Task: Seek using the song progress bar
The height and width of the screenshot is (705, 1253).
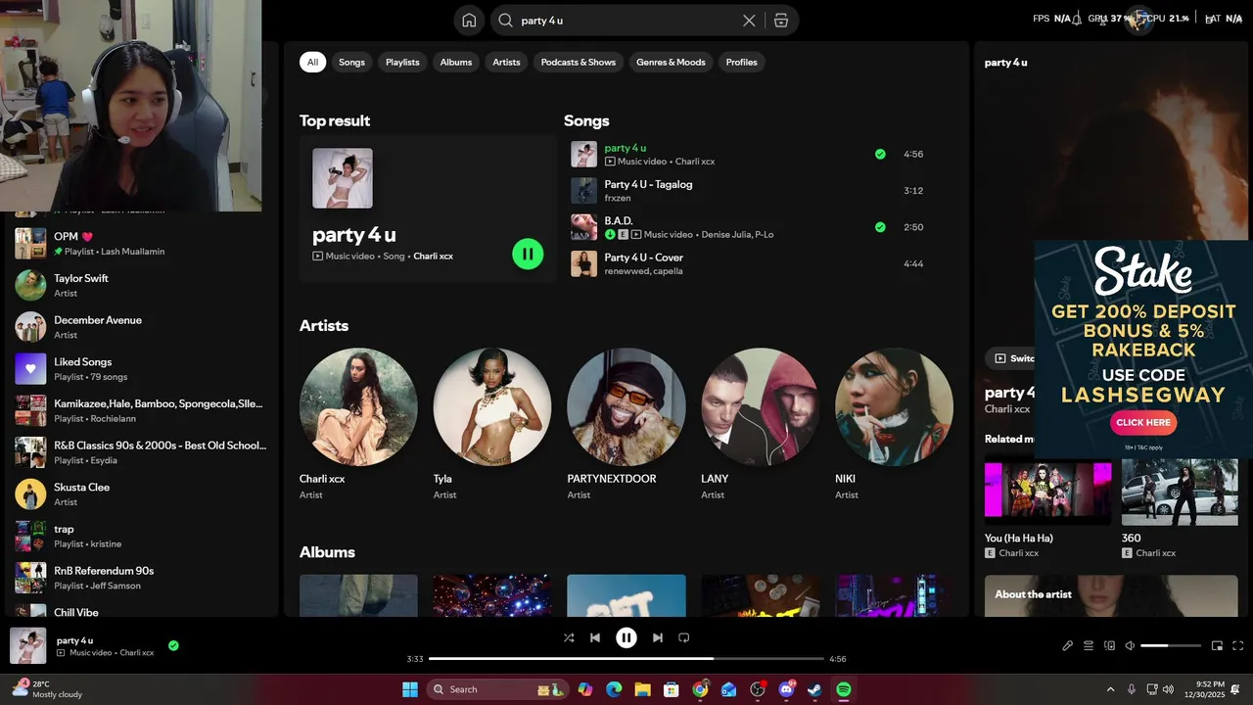Action: pyautogui.click(x=626, y=659)
